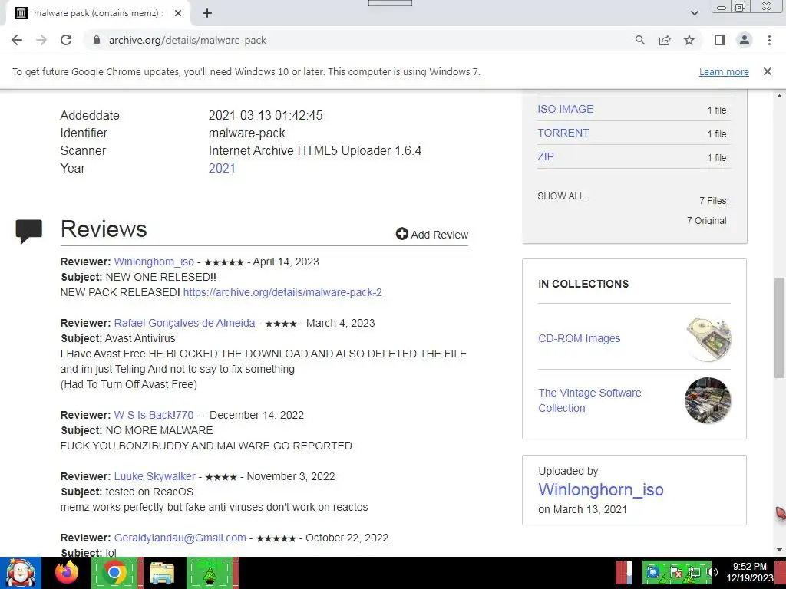Click the subject tested on ReacOS text

pyautogui.click(x=150, y=492)
